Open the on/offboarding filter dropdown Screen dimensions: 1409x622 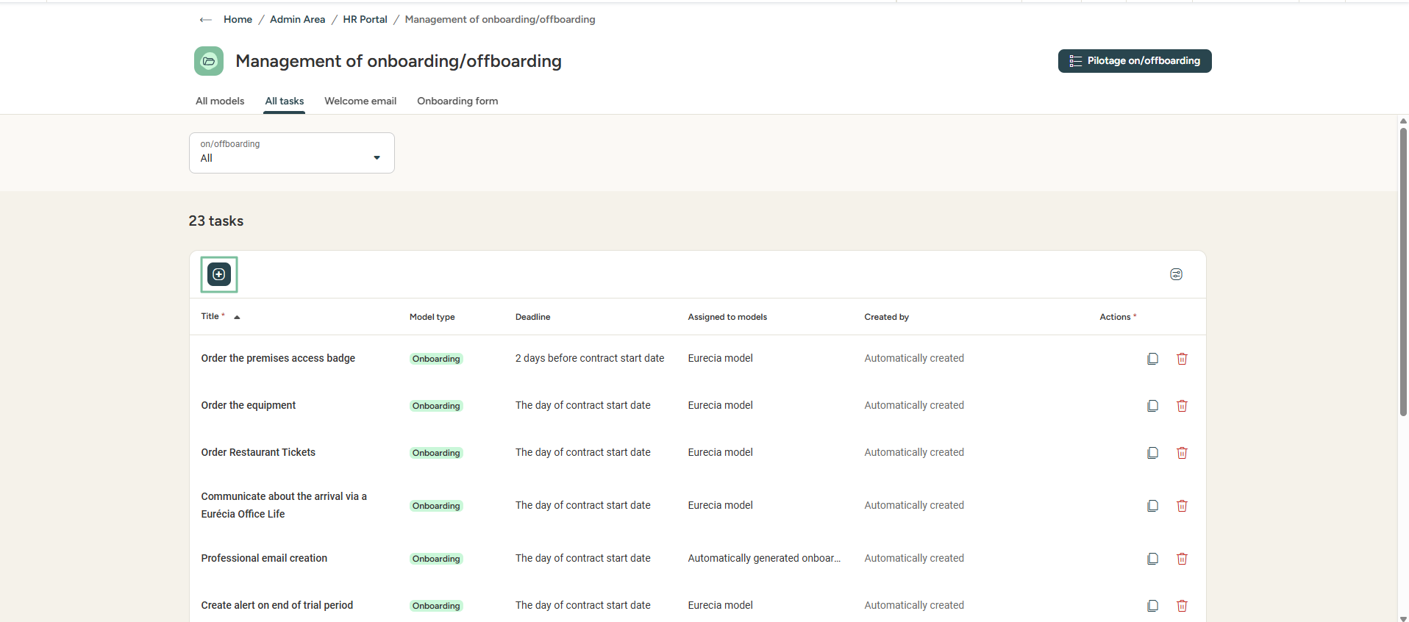point(292,153)
